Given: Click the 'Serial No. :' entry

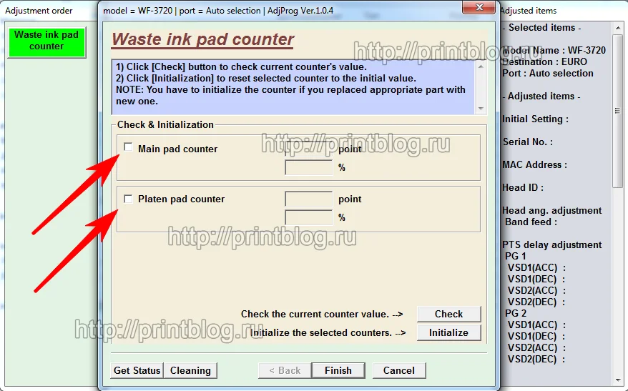Looking at the screenshot, I should pos(527,142).
